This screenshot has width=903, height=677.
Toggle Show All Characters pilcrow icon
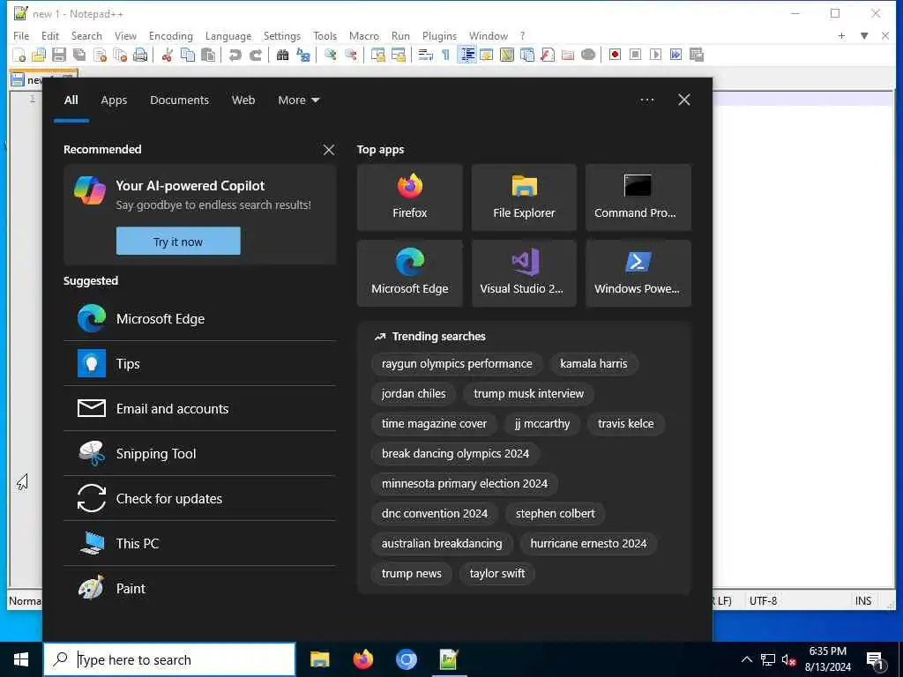click(445, 55)
